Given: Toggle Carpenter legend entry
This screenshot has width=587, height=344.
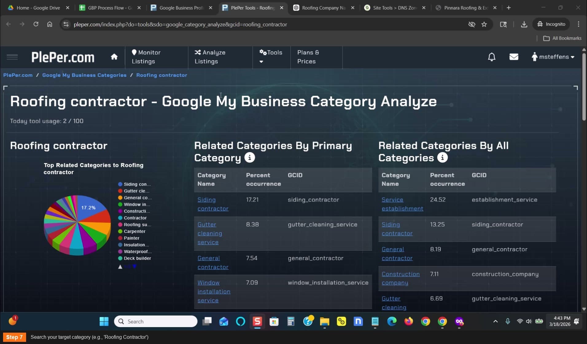Looking at the screenshot, I should point(132,232).
